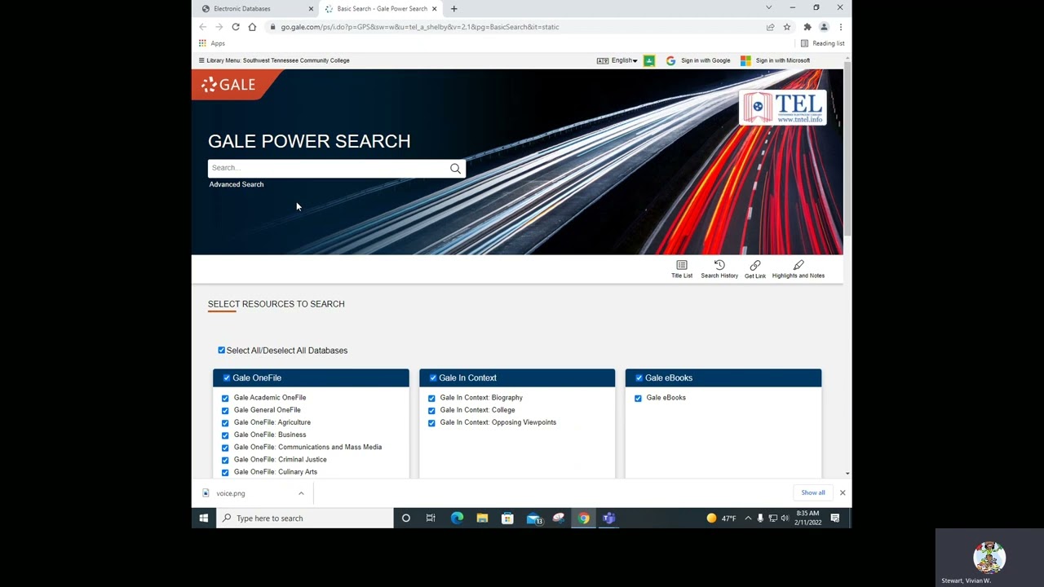
Task: Sign in with Google
Action: coord(698,60)
